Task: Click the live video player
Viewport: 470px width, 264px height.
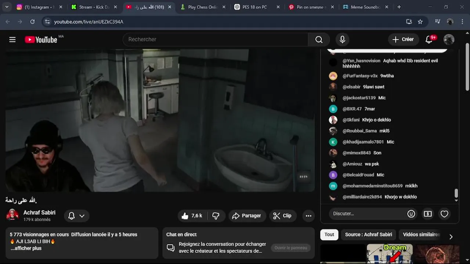Action: 160,120
